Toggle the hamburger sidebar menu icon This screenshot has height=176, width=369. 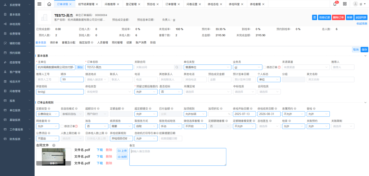pyautogui.click(x=39, y=4)
